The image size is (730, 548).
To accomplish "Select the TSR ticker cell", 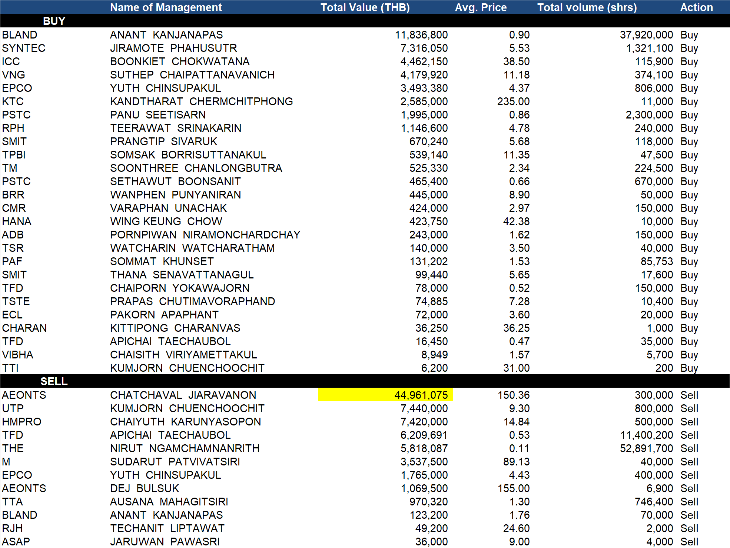I will pos(13,248).
